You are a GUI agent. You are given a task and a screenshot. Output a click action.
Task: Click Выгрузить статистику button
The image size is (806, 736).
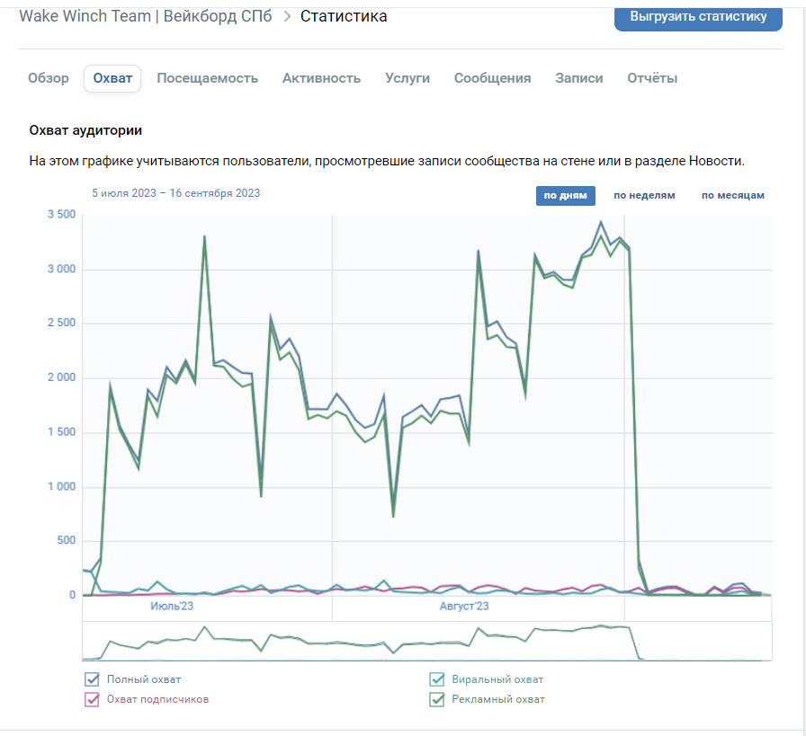coord(698,16)
